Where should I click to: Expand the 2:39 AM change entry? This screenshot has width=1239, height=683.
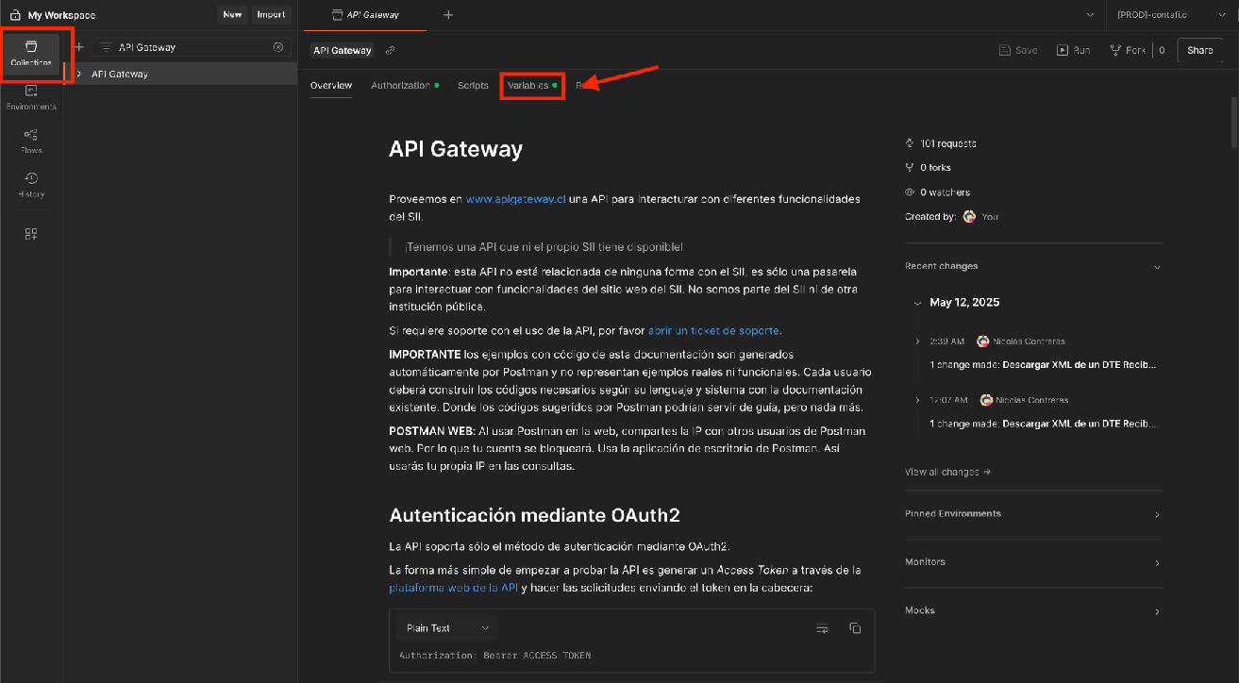[x=918, y=341]
